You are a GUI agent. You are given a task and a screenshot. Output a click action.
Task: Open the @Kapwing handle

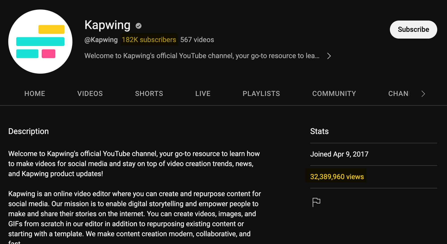[101, 40]
